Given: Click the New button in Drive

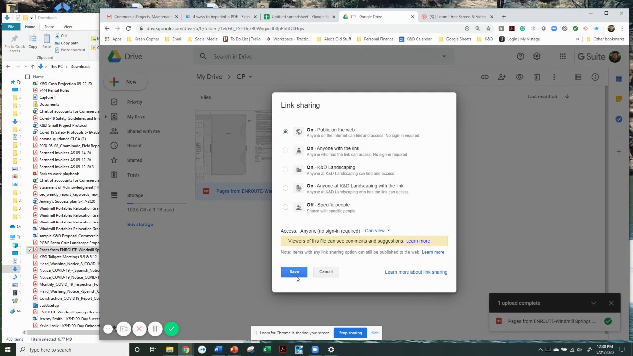Looking at the screenshot, I should 127,82.
